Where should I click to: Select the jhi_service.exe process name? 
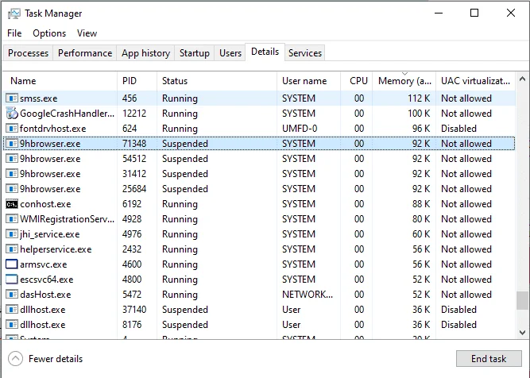pyautogui.click(x=50, y=234)
